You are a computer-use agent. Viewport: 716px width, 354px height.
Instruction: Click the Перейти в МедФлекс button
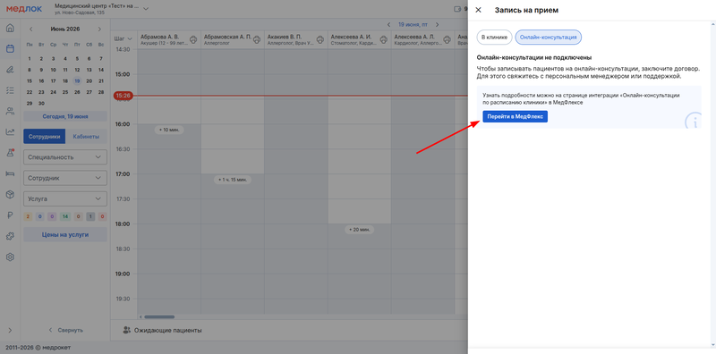tap(516, 116)
